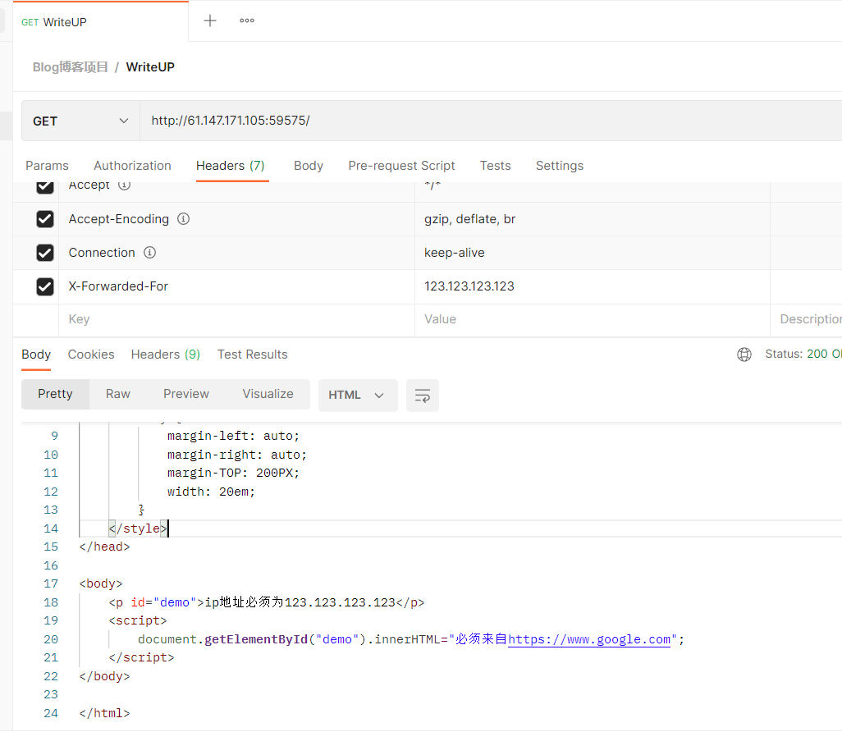Click the 123.123.123.123 header value cell
This screenshot has width=842, height=732.
(x=593, y=286)
